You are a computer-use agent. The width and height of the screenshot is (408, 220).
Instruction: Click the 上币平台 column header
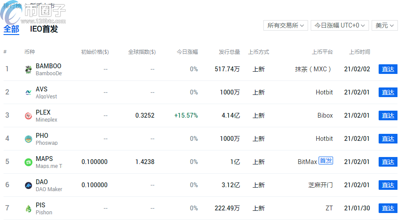[322, 52]
